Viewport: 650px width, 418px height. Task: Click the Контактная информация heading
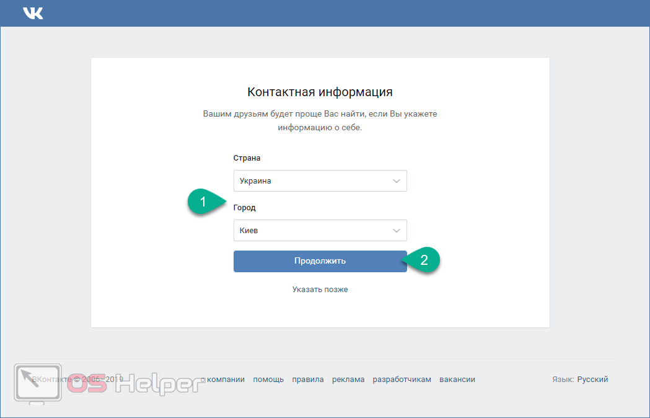tap(320, 92)
